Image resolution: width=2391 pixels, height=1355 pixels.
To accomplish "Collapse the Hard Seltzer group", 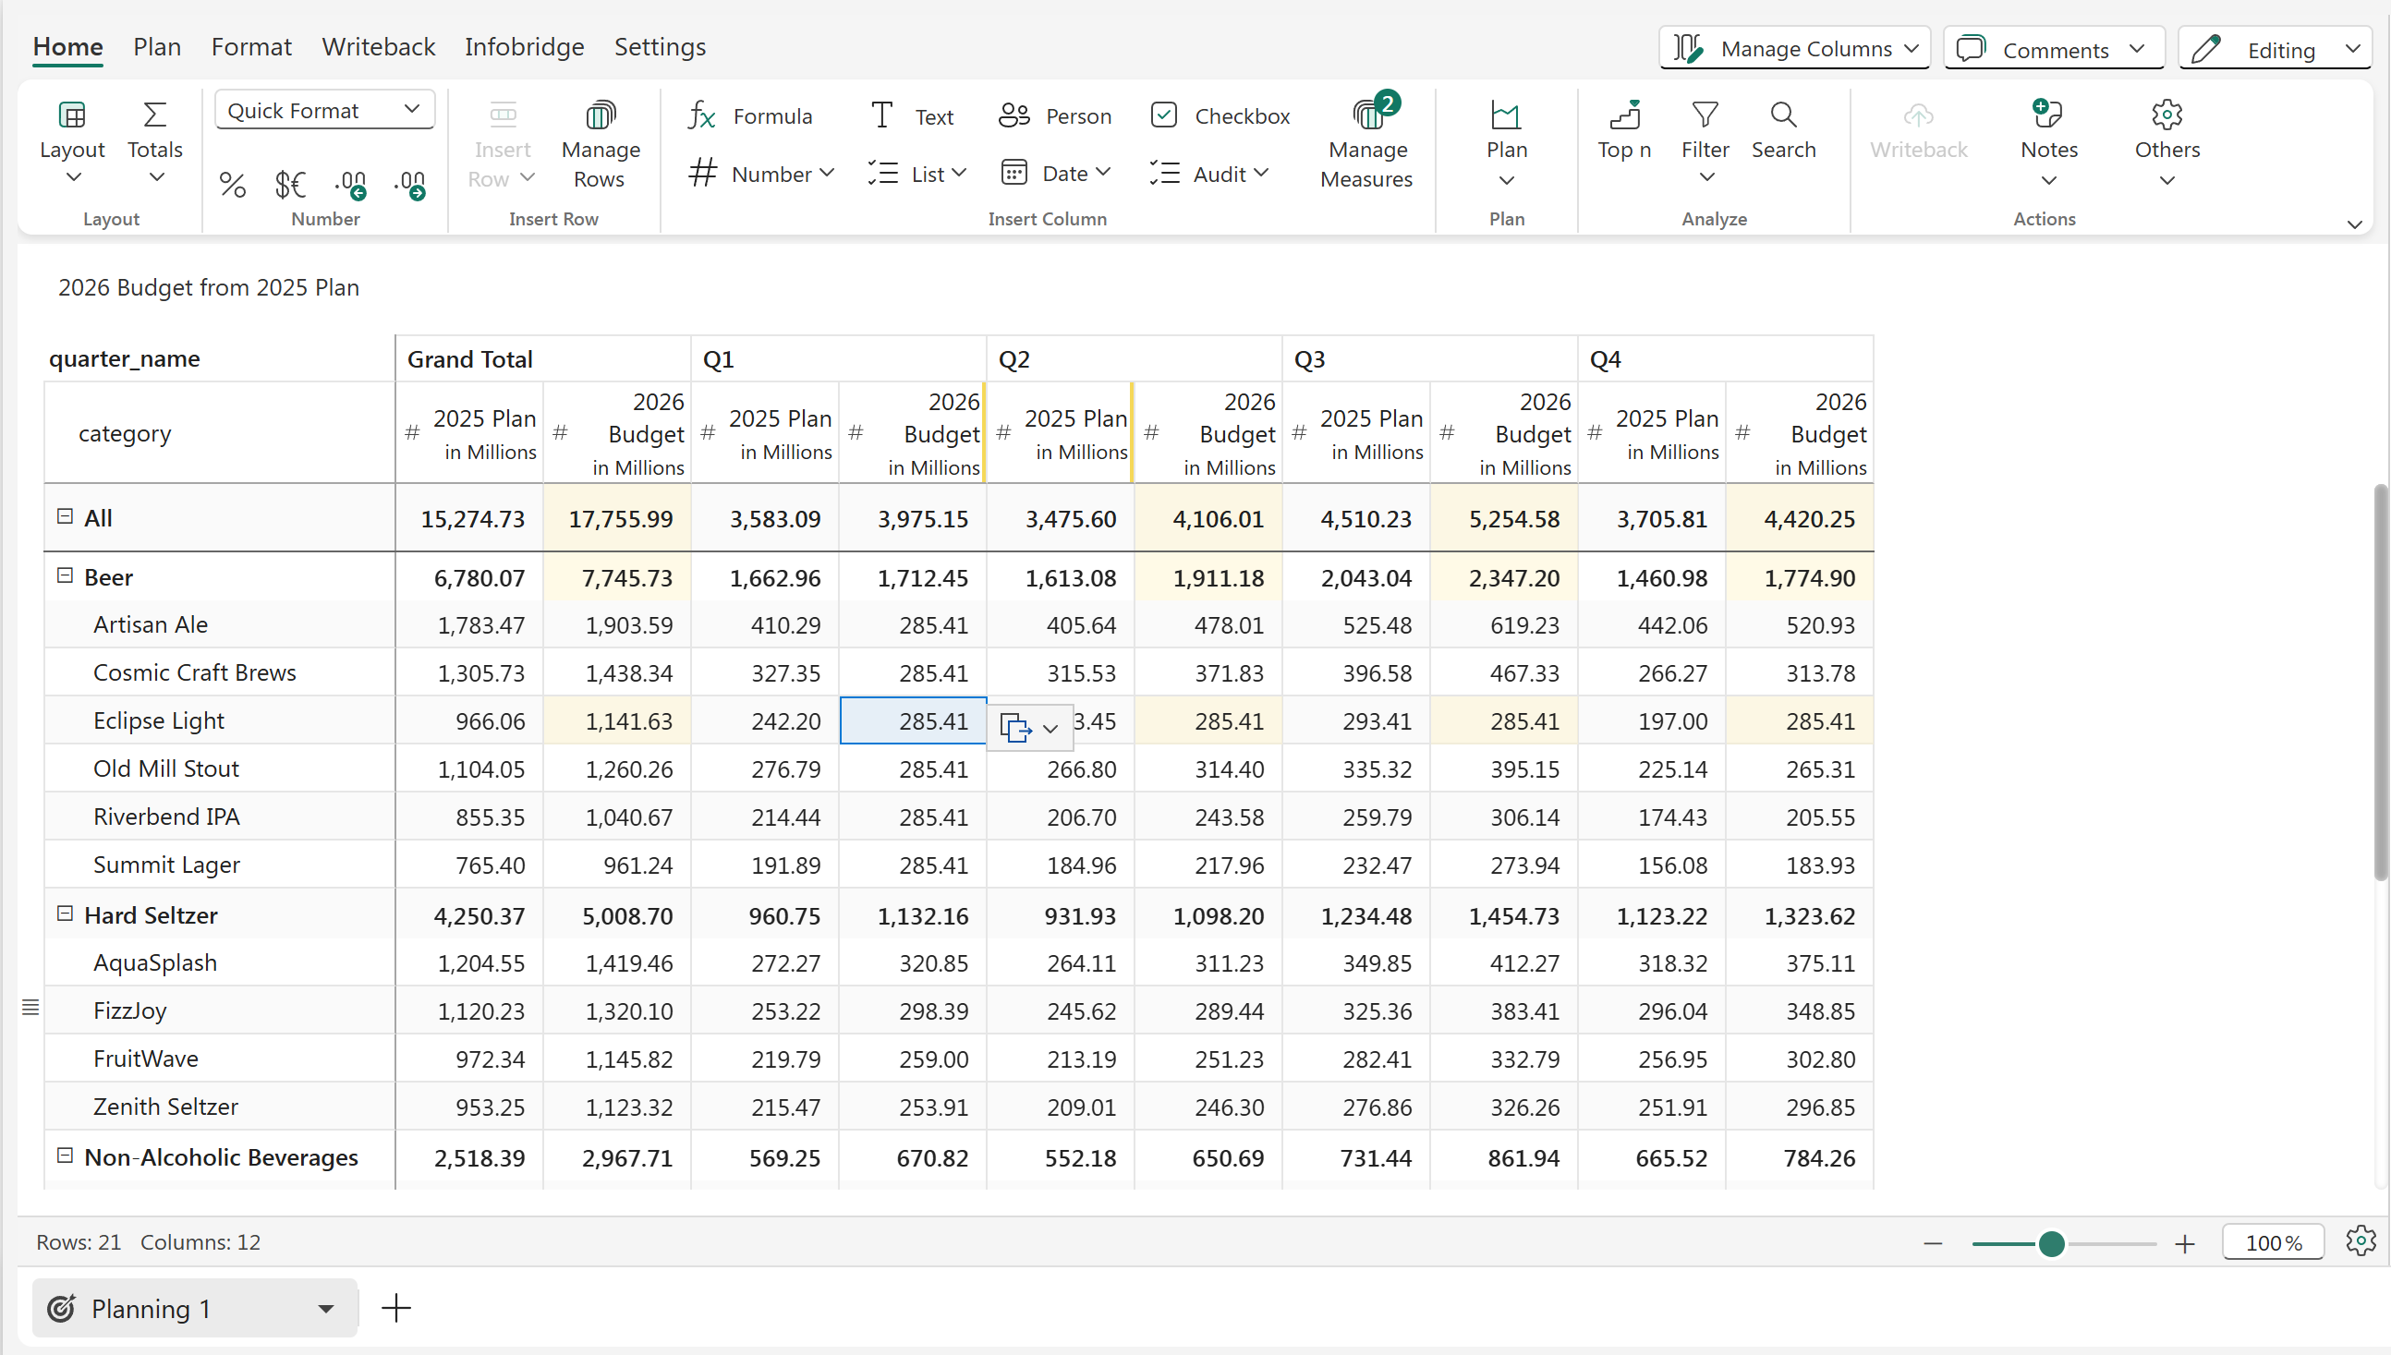I will (x=66, y=913).
